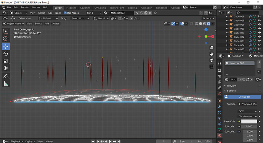Click the X axis gizmo bubble
263x143 pixels.
pyautogui.click(x=213, y=37)
